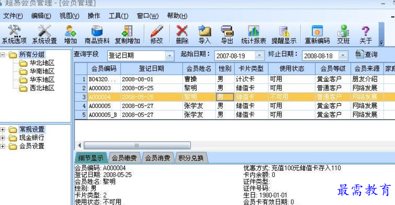The image size is (395, 205).
Task: Open the 关于 question mark icon
Action: click(x=366, y=35)
